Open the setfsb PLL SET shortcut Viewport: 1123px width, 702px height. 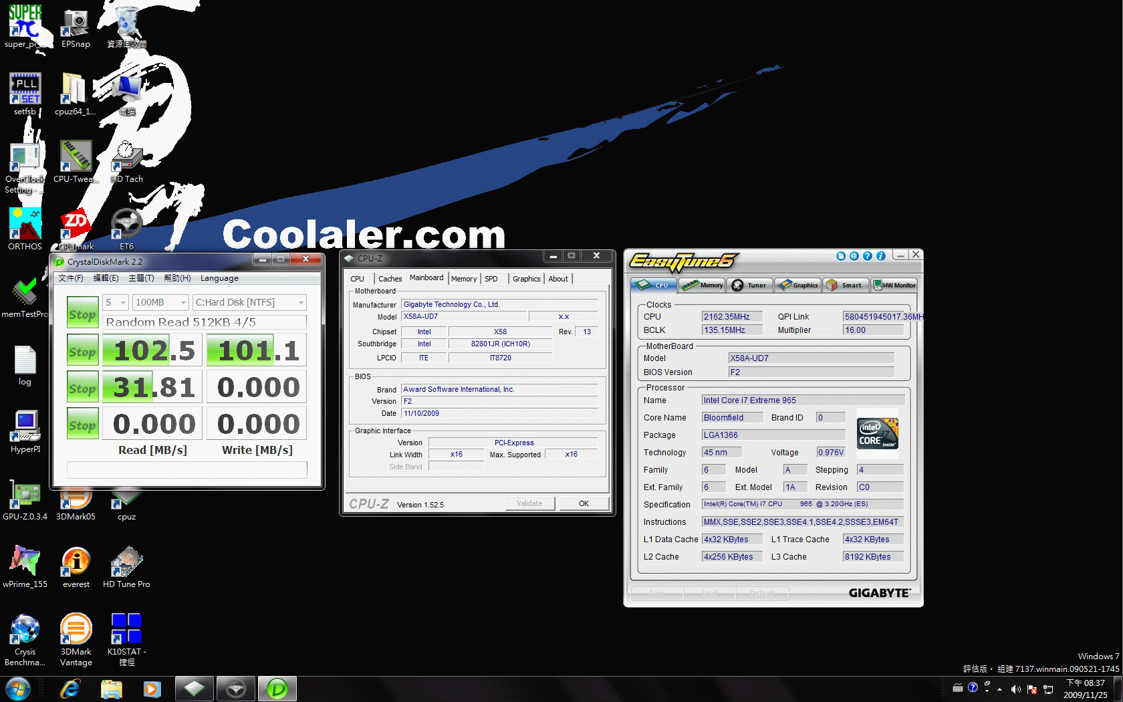click(x=25, y=94)
